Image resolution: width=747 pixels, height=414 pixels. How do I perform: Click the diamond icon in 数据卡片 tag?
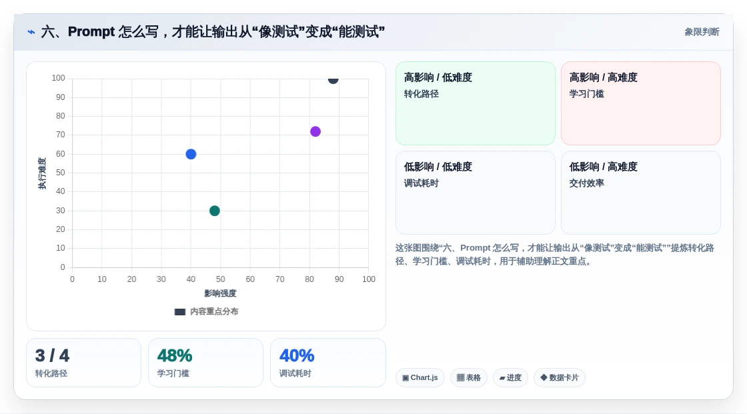pos(544,377)
